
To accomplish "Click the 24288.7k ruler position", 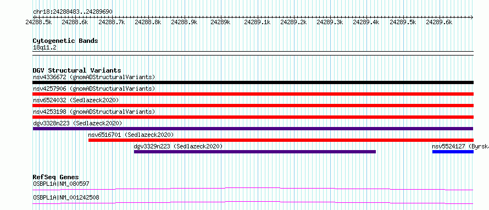I will click(112, 22).
